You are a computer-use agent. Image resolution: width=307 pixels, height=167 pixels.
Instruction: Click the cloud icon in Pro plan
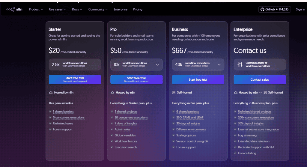coord(112,93)
